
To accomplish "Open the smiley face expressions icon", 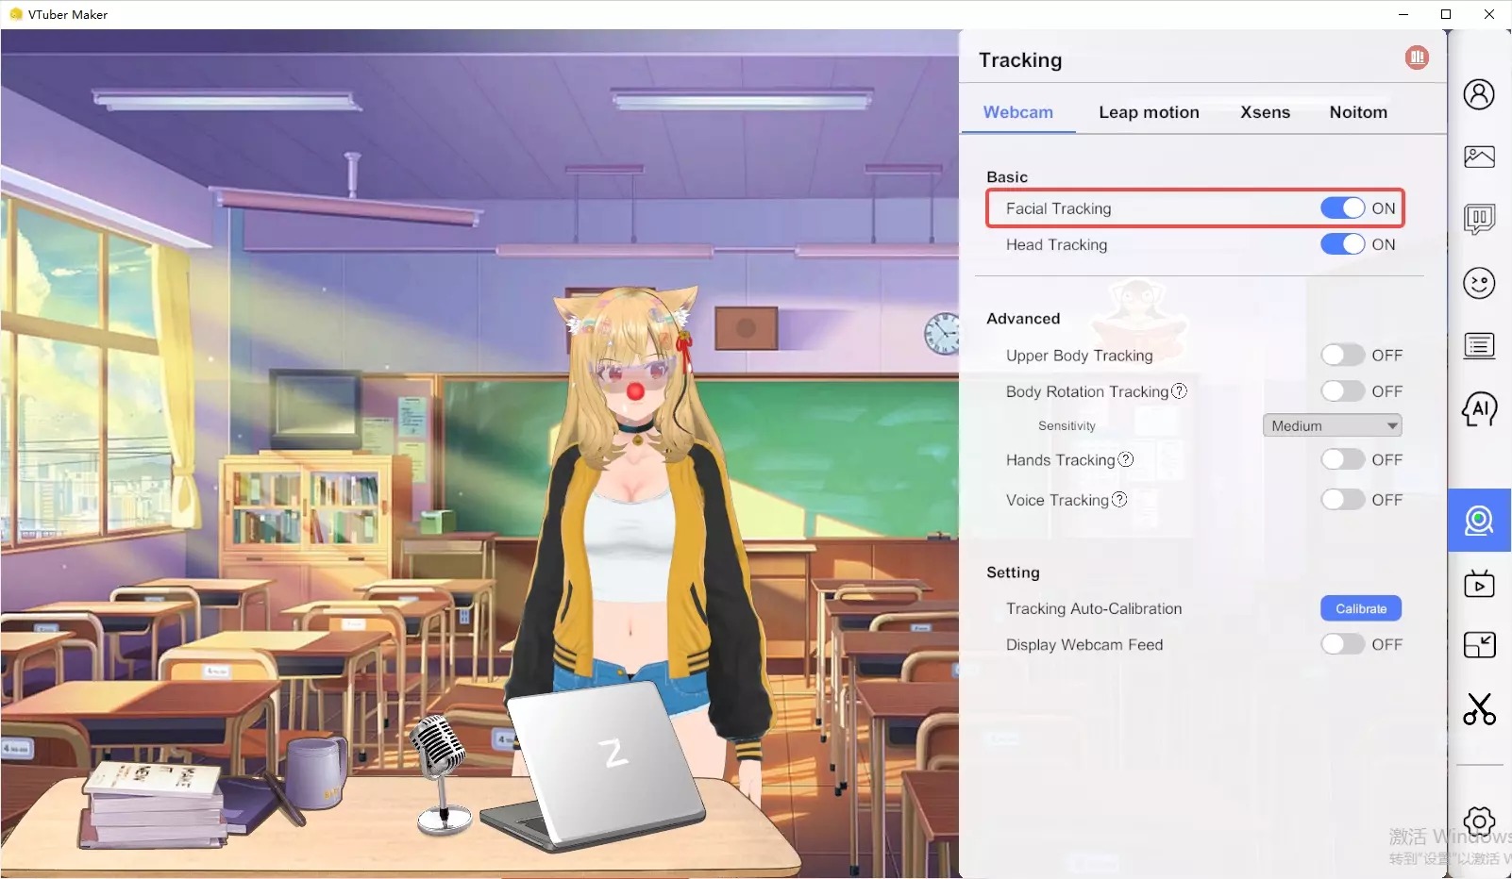I will [x=1479, y=283].
